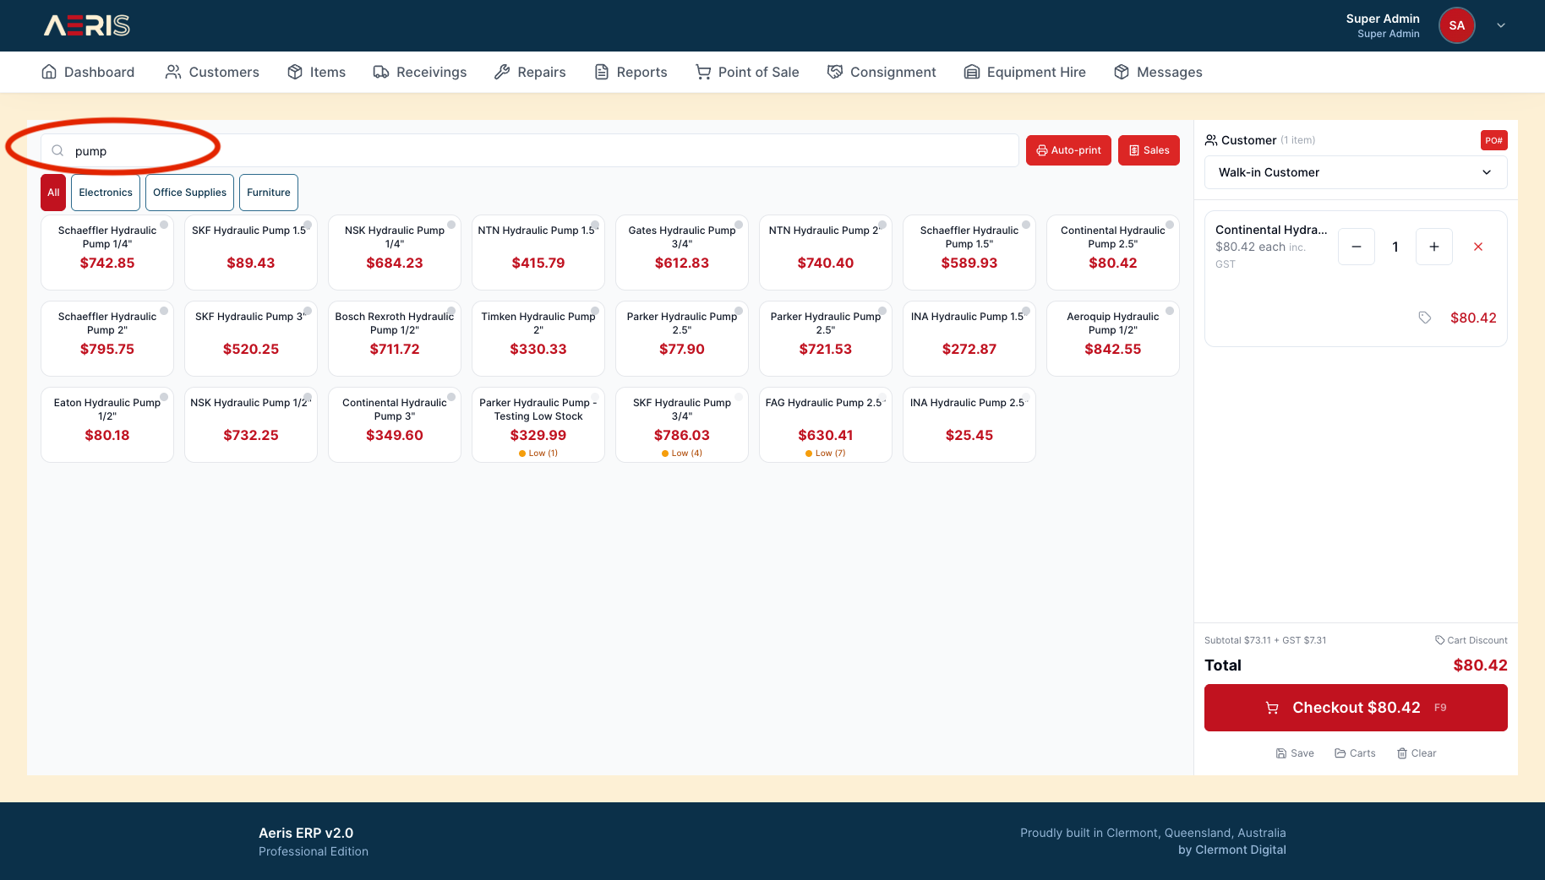This screenshot has width=1545, height=880.
Task: Click the price tag discount icon
Action: (x=1424, y=318)
